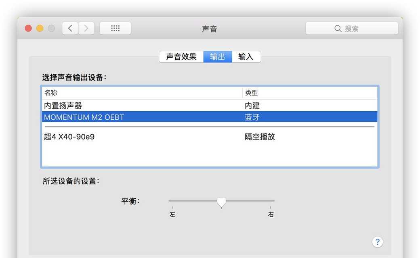This screenshot has height=258, width=420.
Task: Click the 蓝牙 type cell
Action: [252, 117]
